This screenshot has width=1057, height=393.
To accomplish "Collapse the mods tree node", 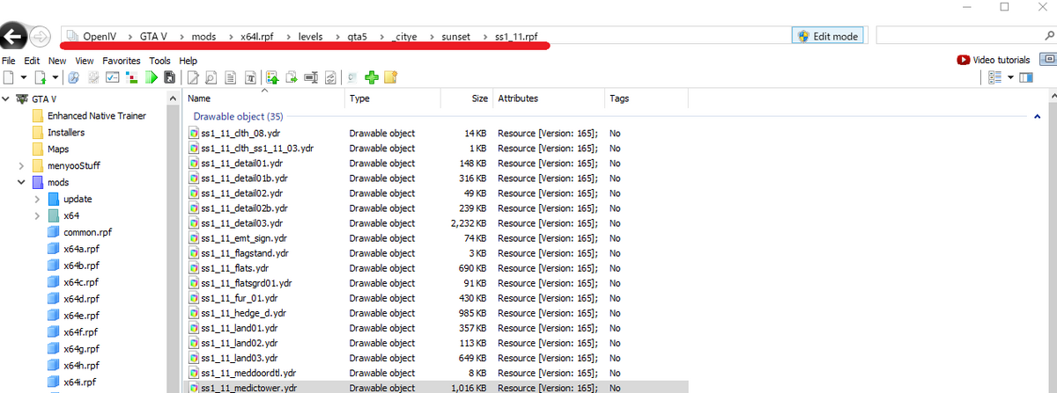I will [21, 182].
